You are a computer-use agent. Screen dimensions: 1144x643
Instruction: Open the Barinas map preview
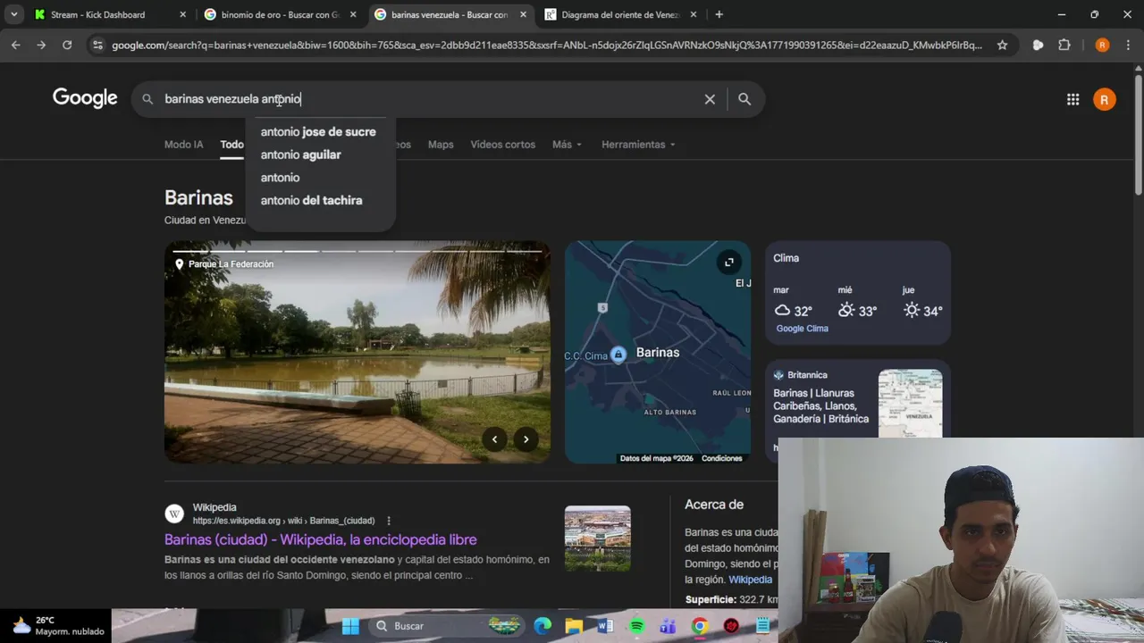pyautogui.click(x=658, y=352)
